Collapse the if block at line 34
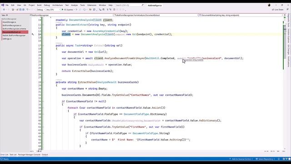 click(x=44, y=102)
